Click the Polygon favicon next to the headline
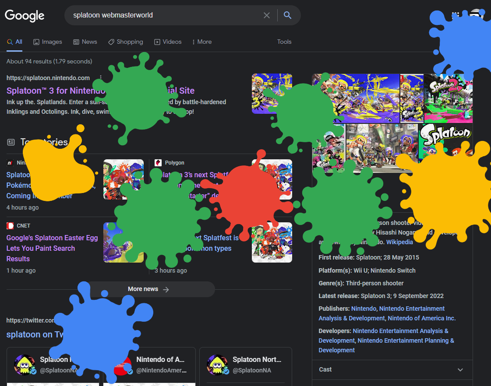The height and width of the screenshot is (386, 491). 158,162
